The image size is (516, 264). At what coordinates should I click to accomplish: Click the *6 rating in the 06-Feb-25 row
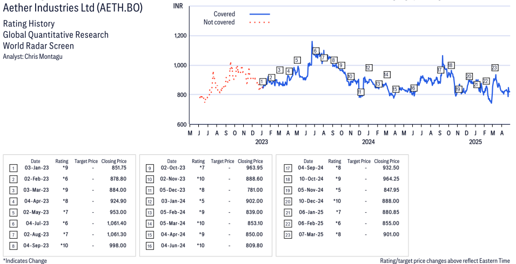338,223
